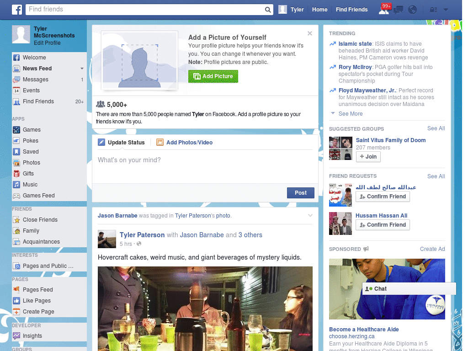Click the Create Ad link
This screenshot has width=468, height=351.
click(x=432, y=249)
